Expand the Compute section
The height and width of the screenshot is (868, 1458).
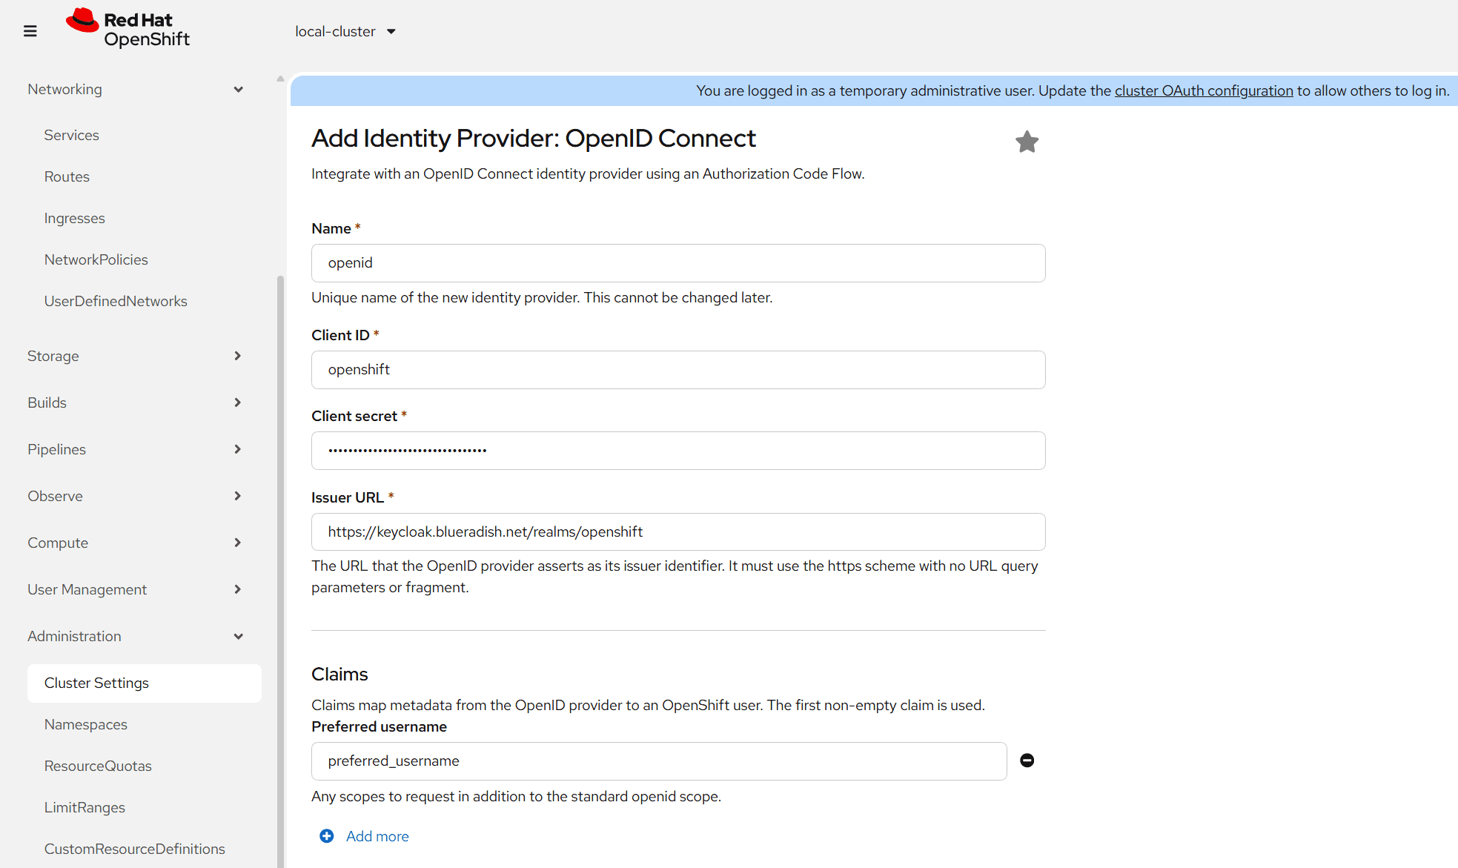click(x=136, y=543)
